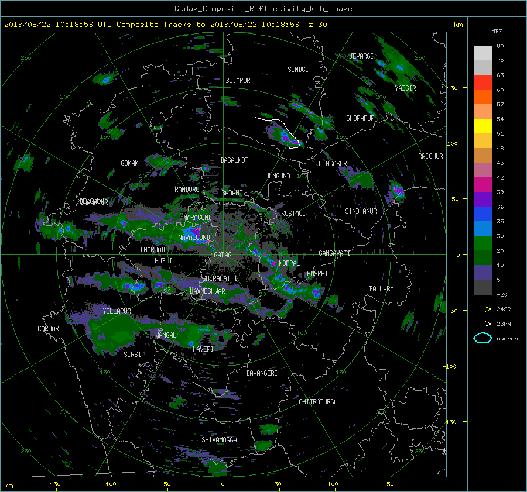Click the SHIVAMOGGA city label
The image size is (527, 492).
(x=219, y=440)
